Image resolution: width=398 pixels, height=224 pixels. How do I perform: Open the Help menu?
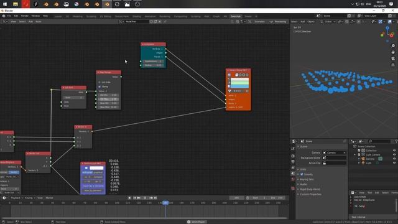tap(45, 16)
